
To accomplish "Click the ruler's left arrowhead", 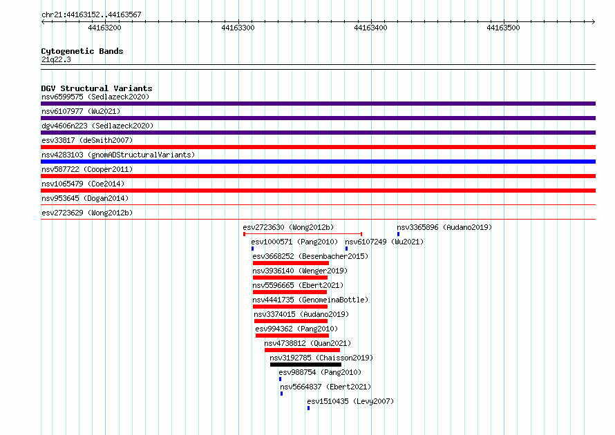I will coord(43,21).
